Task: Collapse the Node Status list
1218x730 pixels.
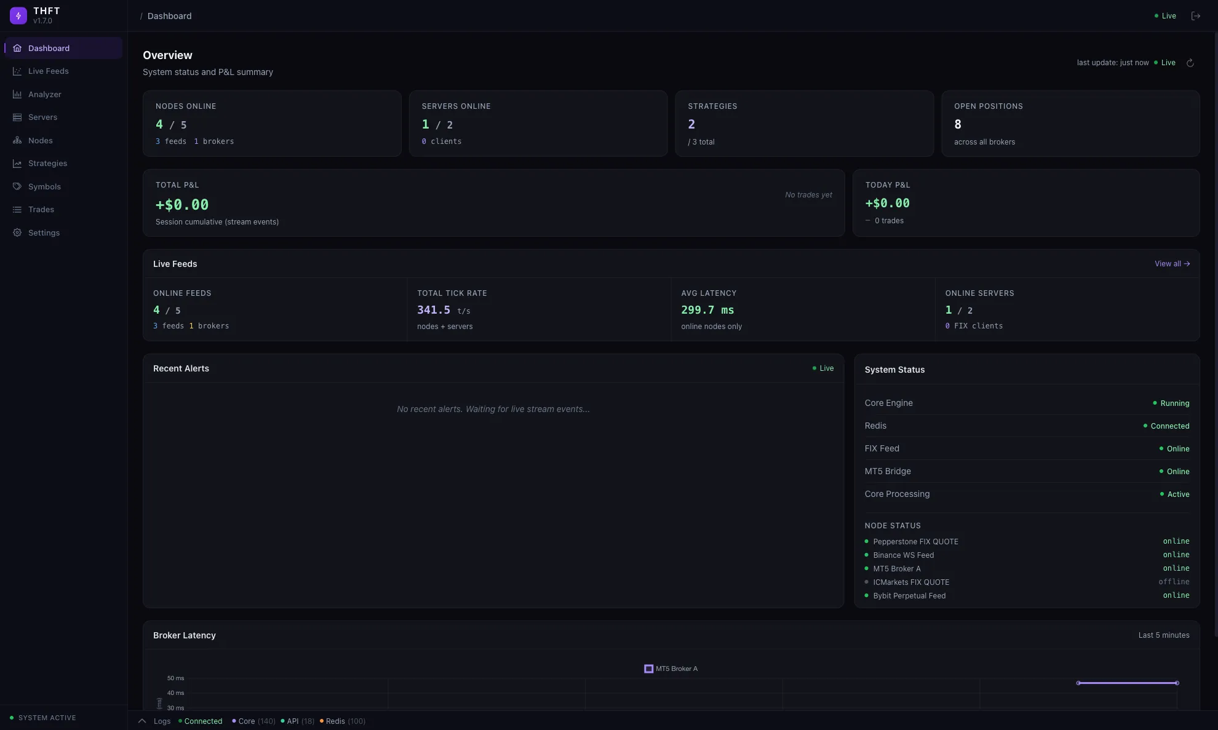Action: pyautogui.click(x=893, y=525)
